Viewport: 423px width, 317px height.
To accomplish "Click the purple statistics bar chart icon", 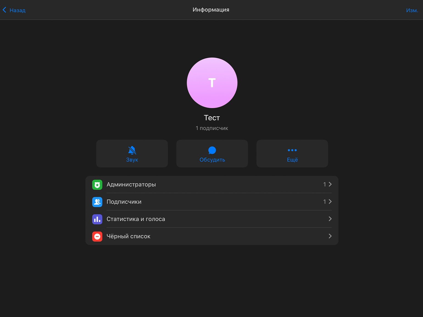I will pos(97,219).
